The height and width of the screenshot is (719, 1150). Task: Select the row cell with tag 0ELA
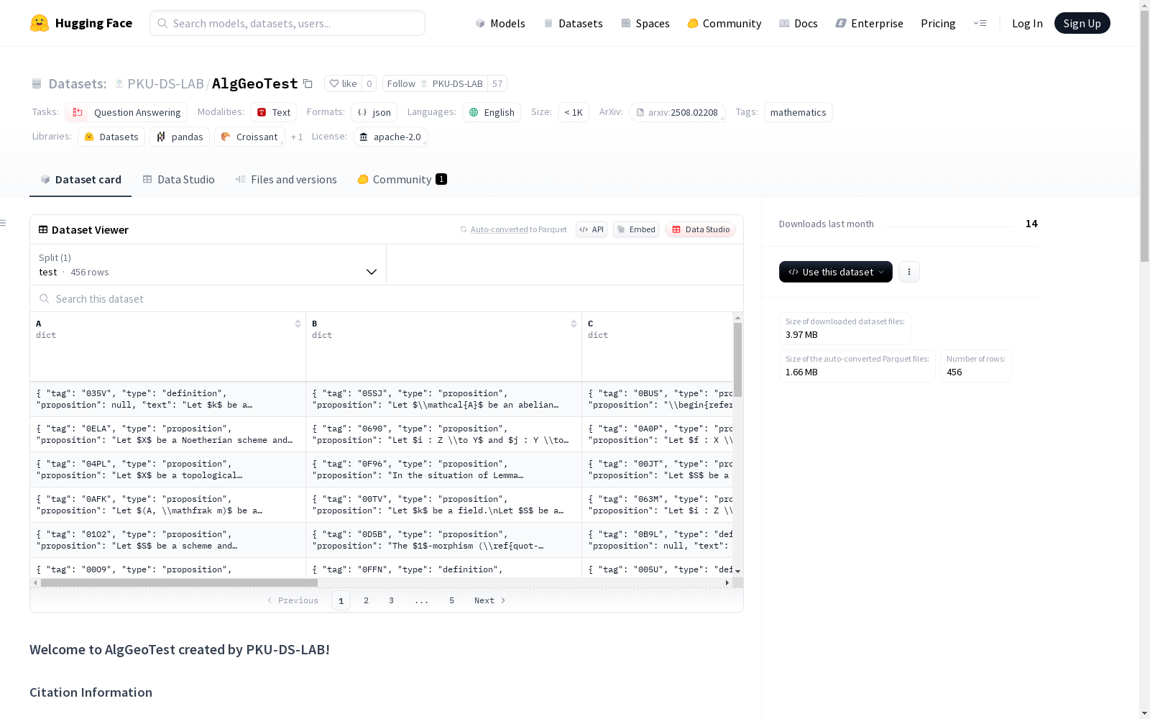coord(167,434)
